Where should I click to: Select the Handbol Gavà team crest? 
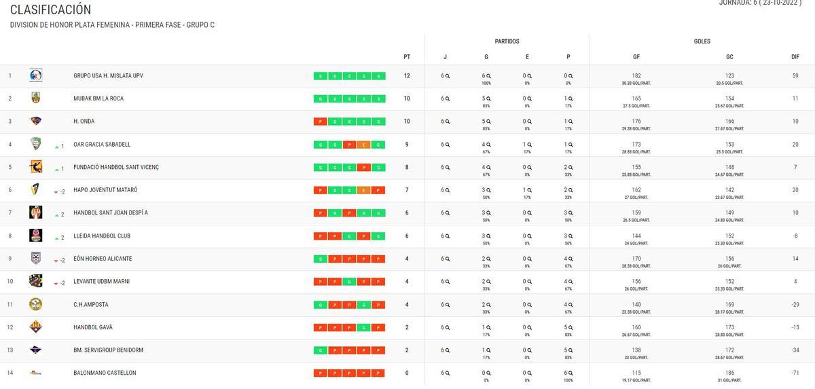click(36, 327)
